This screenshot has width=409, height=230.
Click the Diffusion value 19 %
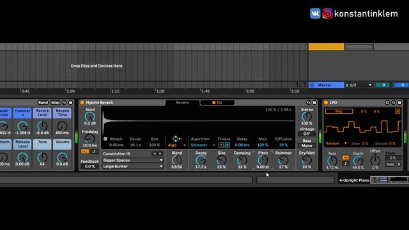click(x=283, y=145)
